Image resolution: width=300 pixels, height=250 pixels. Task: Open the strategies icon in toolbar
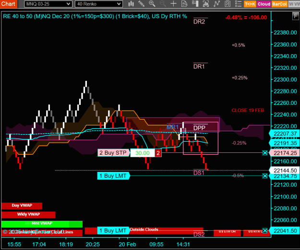pyautogui.click(x=228, y=4)
